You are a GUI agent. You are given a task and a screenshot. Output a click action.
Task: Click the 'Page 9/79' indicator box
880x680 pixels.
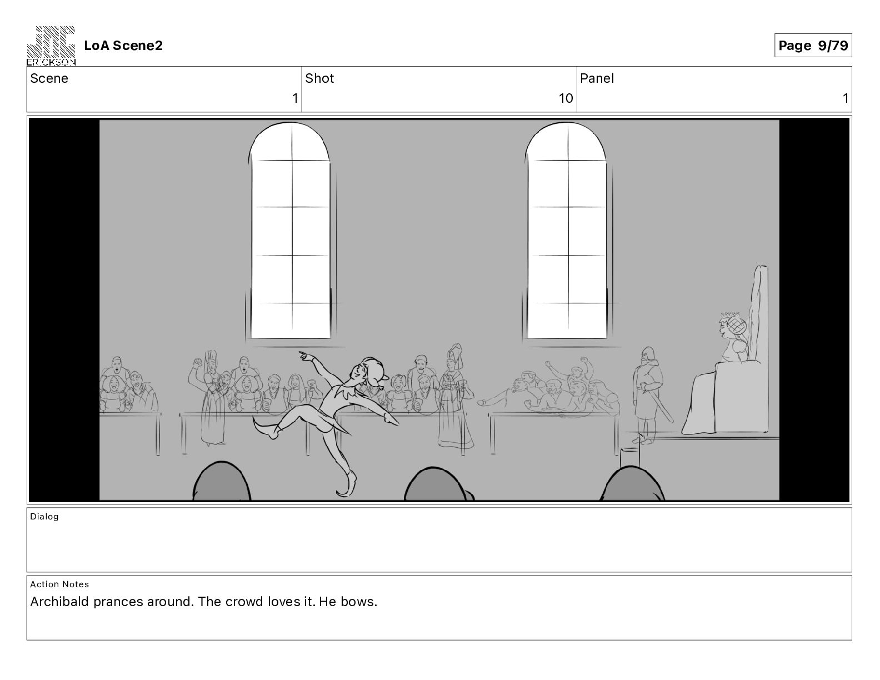(x=813, y=46)
